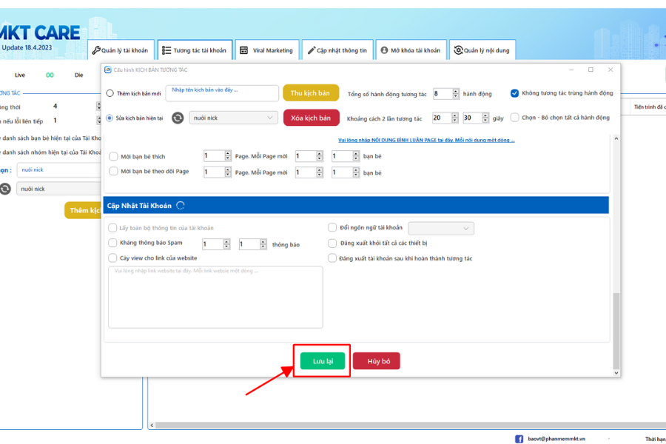Click the Facebook icon in the status bar
Screen dimensions: 666x444
click(519, 439)
